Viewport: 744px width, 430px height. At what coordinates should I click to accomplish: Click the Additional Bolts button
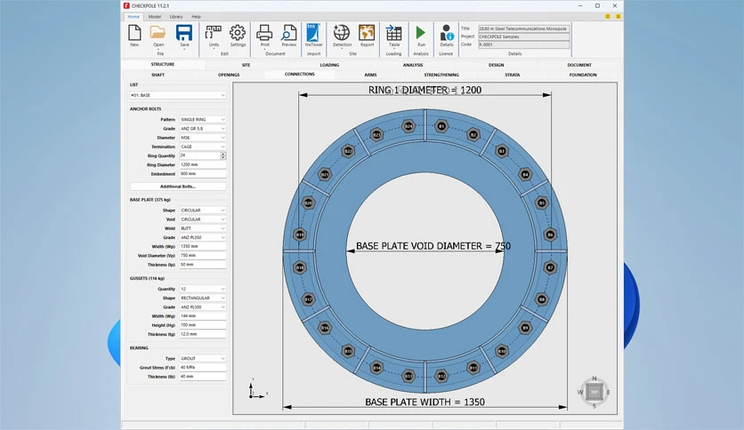[177, 187]
